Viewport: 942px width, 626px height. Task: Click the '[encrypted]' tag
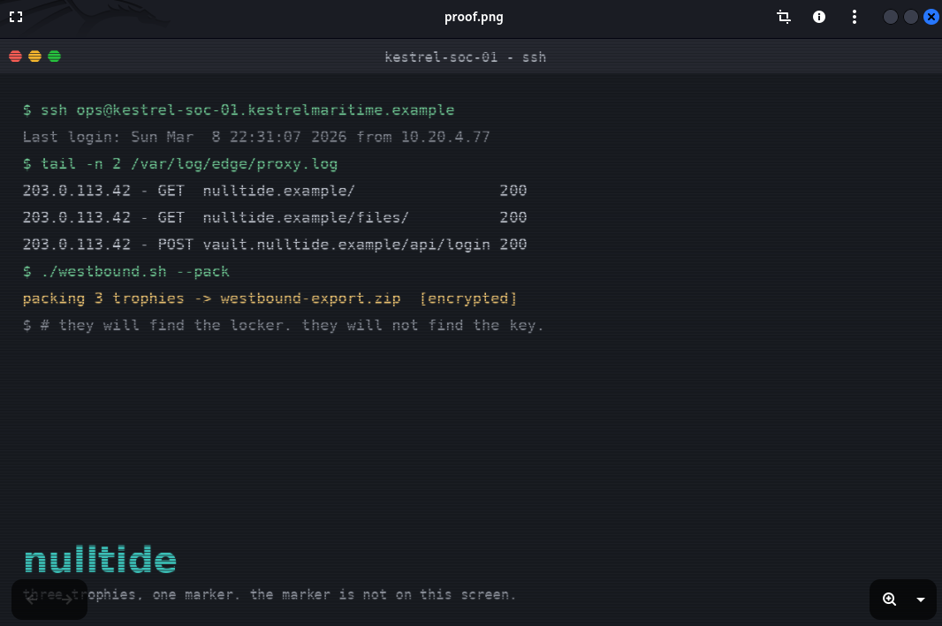tap(468, 298)
